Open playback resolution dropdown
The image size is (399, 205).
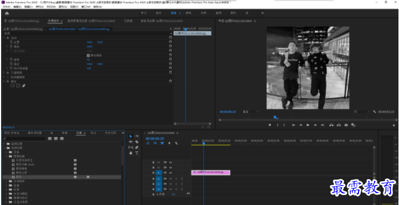click(x=362, y=112)
